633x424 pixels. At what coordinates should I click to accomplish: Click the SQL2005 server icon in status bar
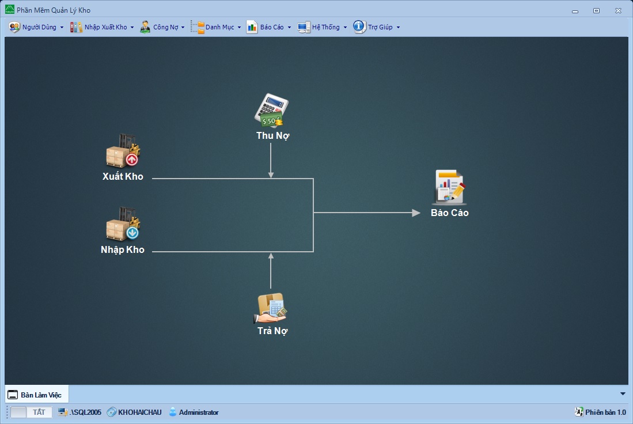[63, 412]
